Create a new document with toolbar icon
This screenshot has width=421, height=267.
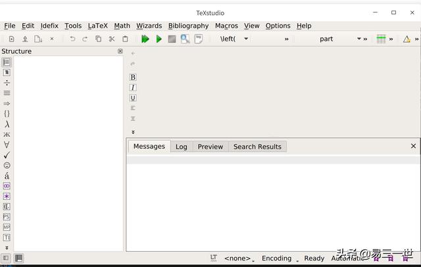click(x=12, y=39)
